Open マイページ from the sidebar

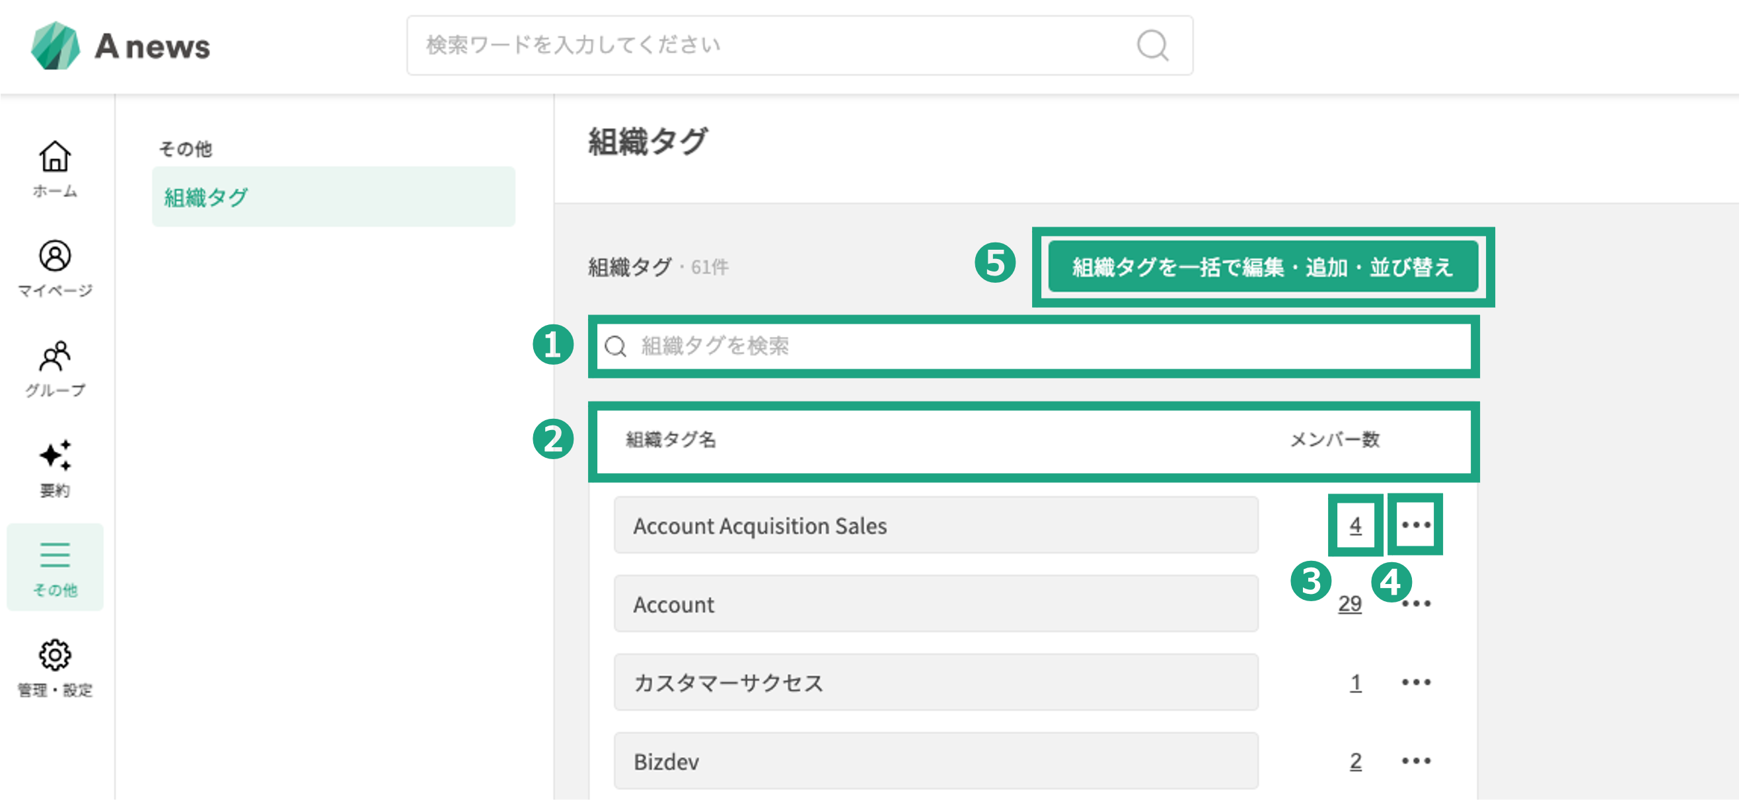pos(55,256)
